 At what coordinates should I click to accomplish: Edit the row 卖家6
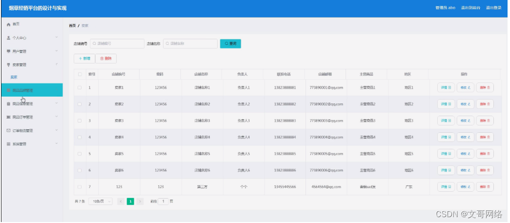(466, 170)
